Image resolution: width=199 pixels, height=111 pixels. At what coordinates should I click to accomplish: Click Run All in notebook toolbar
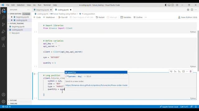pos(63,17)
